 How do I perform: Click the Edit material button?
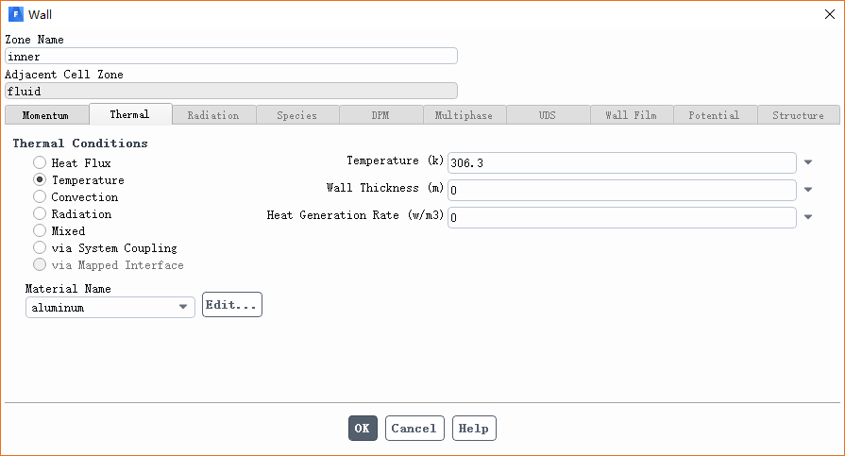(231, 305)
